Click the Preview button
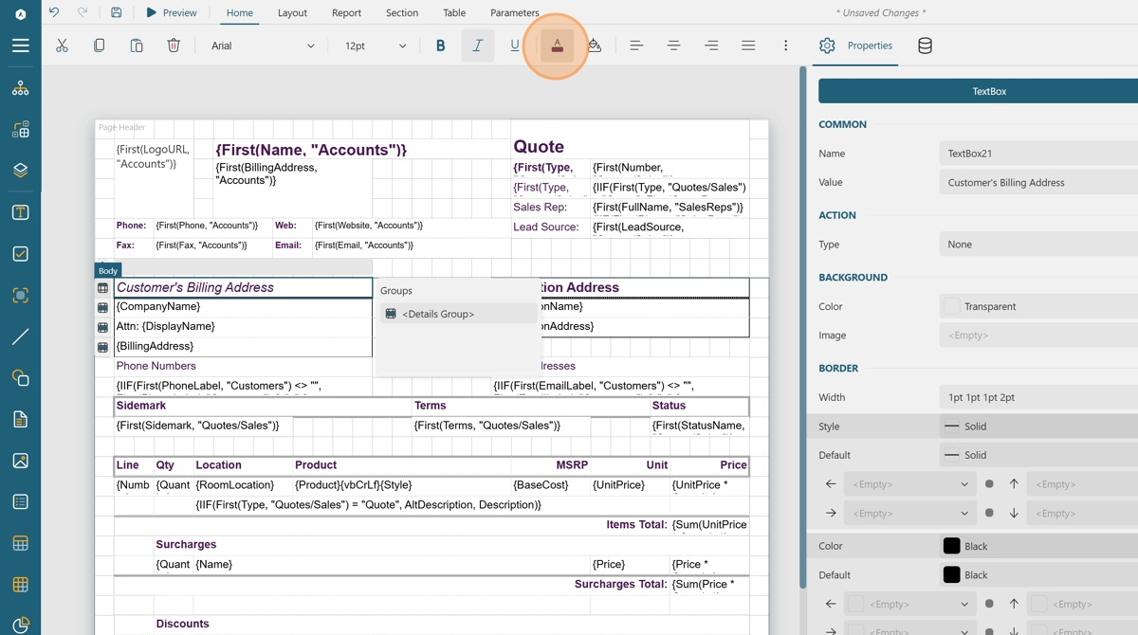This screenshot has width=1138, height=635. click(172, 12)
